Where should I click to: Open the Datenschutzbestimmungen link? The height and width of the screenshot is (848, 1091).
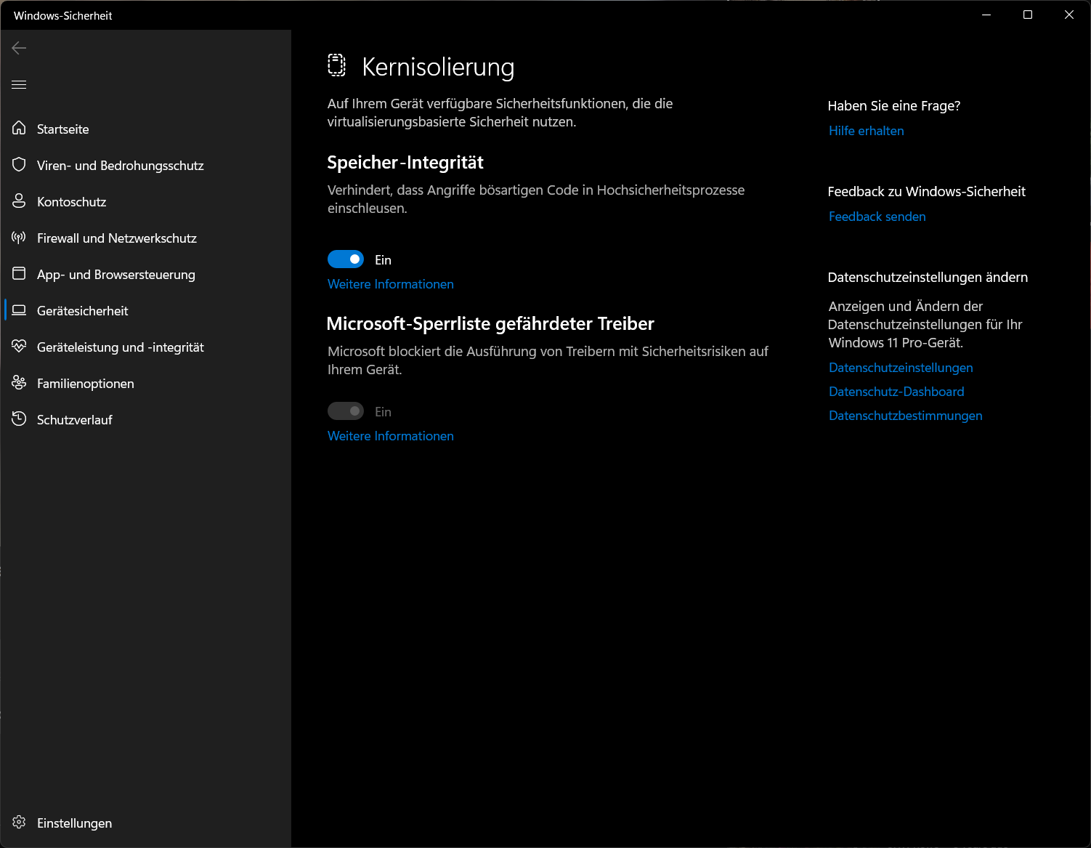point(906,416)
